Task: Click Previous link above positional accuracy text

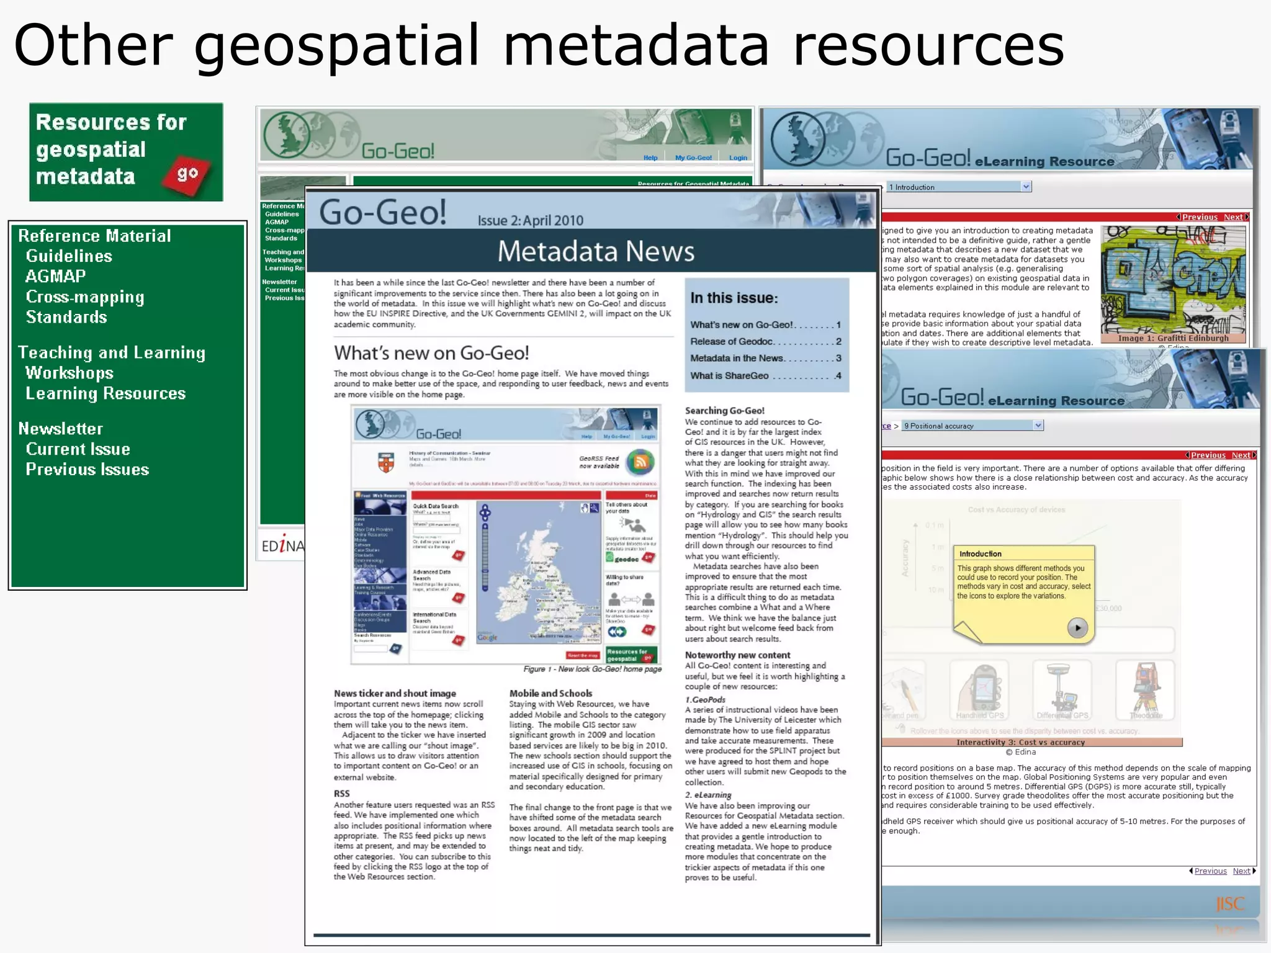Action: coord(1208,455)
